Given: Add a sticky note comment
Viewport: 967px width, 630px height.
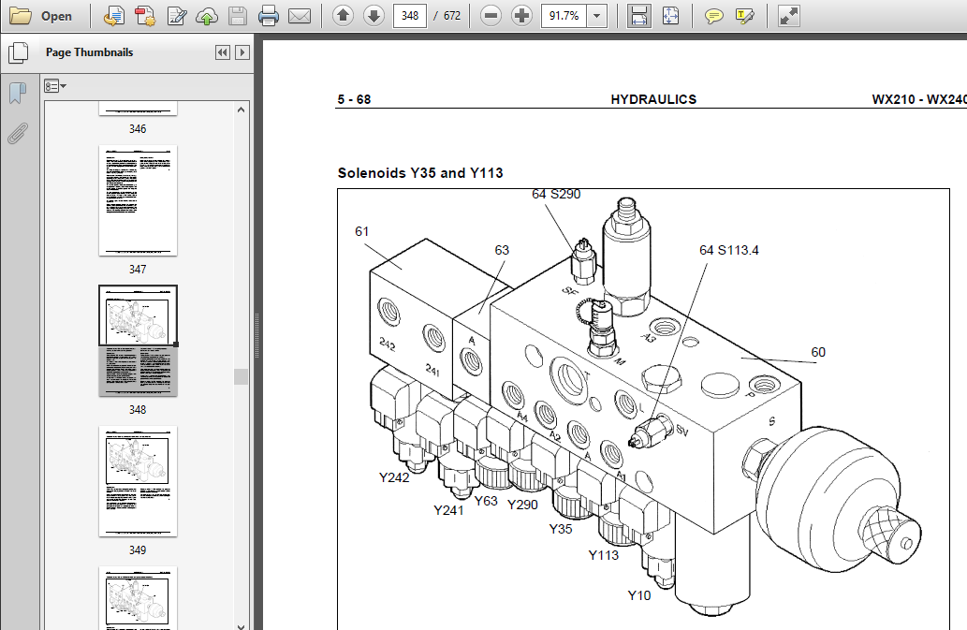Looking at the screenshot, I should [713, 16].
